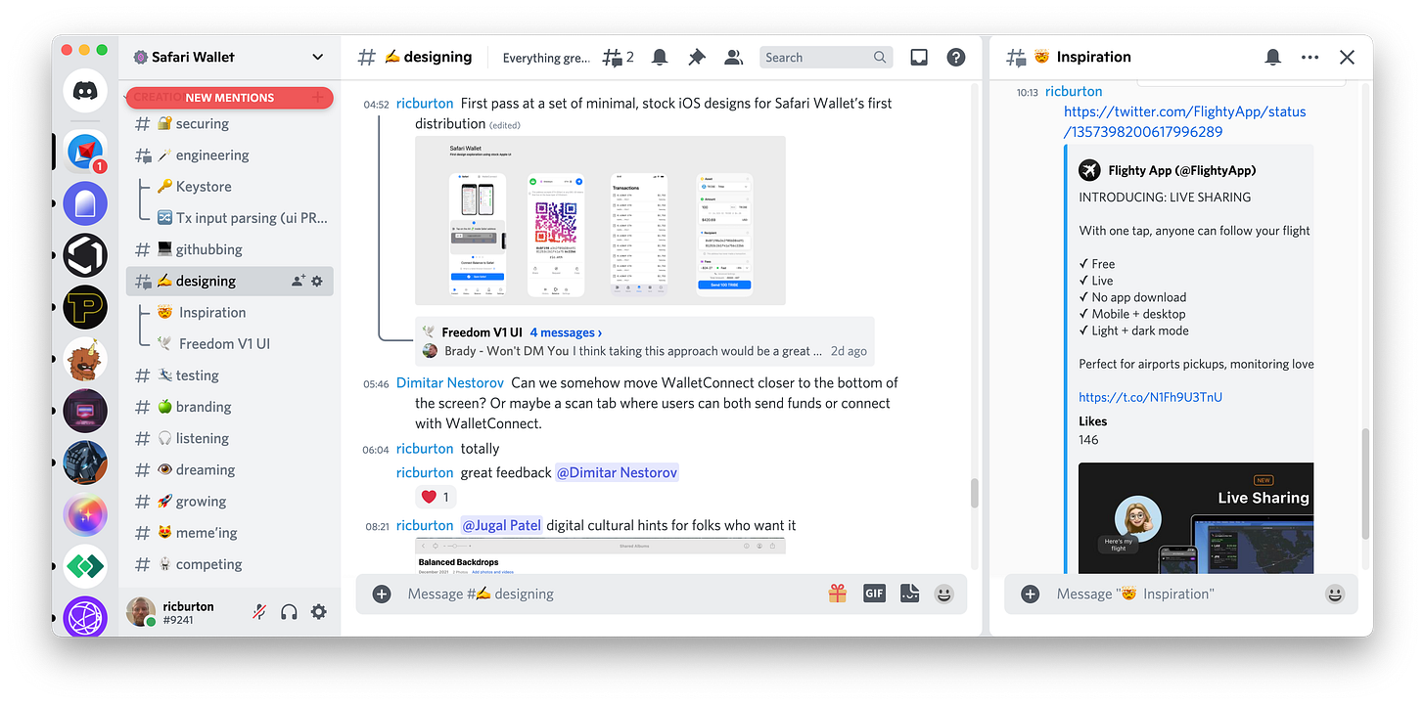
Task: Open Discord home via the logo icon
Action: click(85, 91)
